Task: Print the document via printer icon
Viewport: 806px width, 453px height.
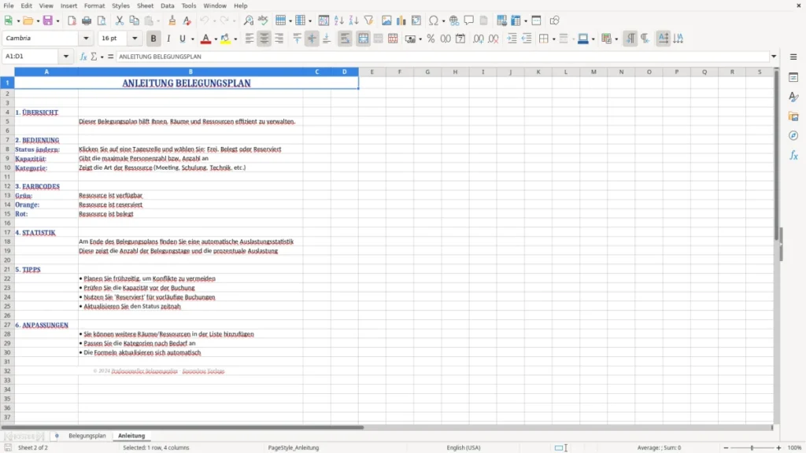Action: tap(87, 20)
